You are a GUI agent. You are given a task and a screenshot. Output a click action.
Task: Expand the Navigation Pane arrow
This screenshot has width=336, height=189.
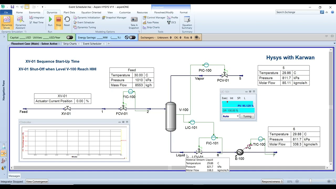click(x=4, y=37)
